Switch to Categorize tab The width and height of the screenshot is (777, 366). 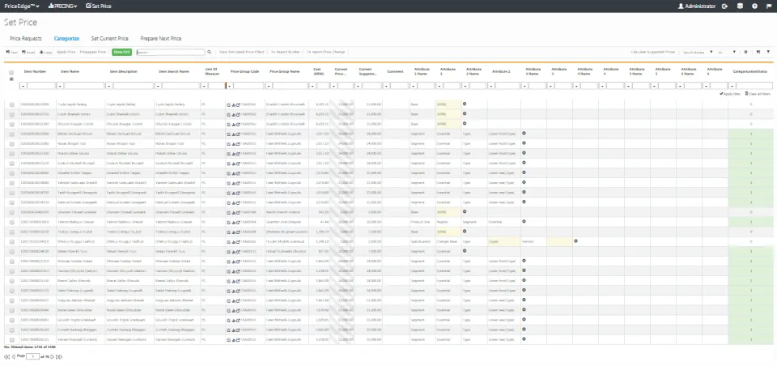pos(66,38)
